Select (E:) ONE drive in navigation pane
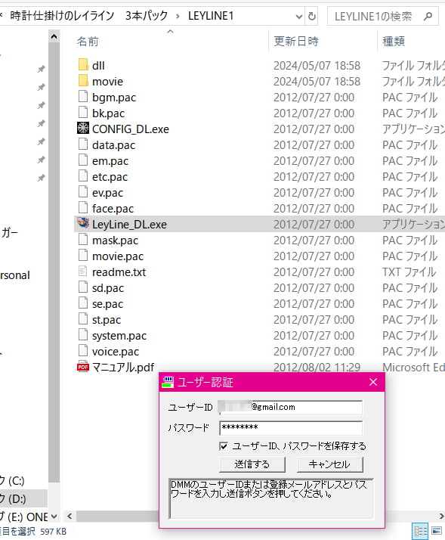This screenshot has height=540, width=445. point(23,517)
